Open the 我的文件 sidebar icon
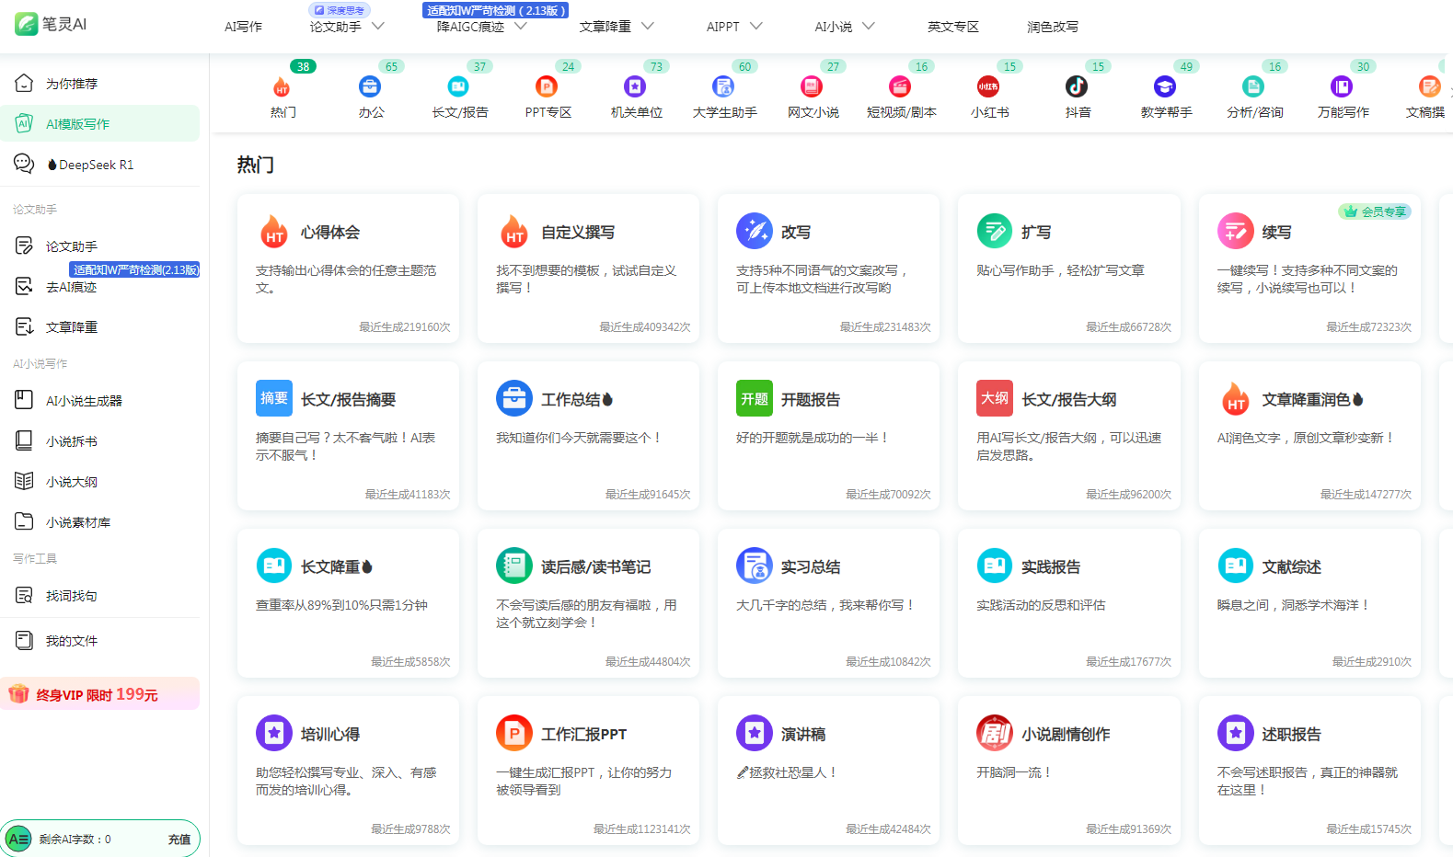Image resolution: width=1453 pixels, height=857 pixels. [24, 640]
